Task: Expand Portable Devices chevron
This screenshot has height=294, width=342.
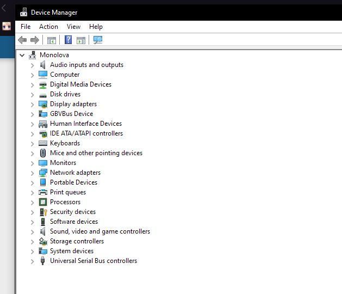Action: point(32,182)
